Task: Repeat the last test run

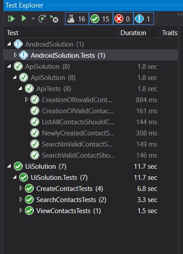Action: [x=42, y=19]
